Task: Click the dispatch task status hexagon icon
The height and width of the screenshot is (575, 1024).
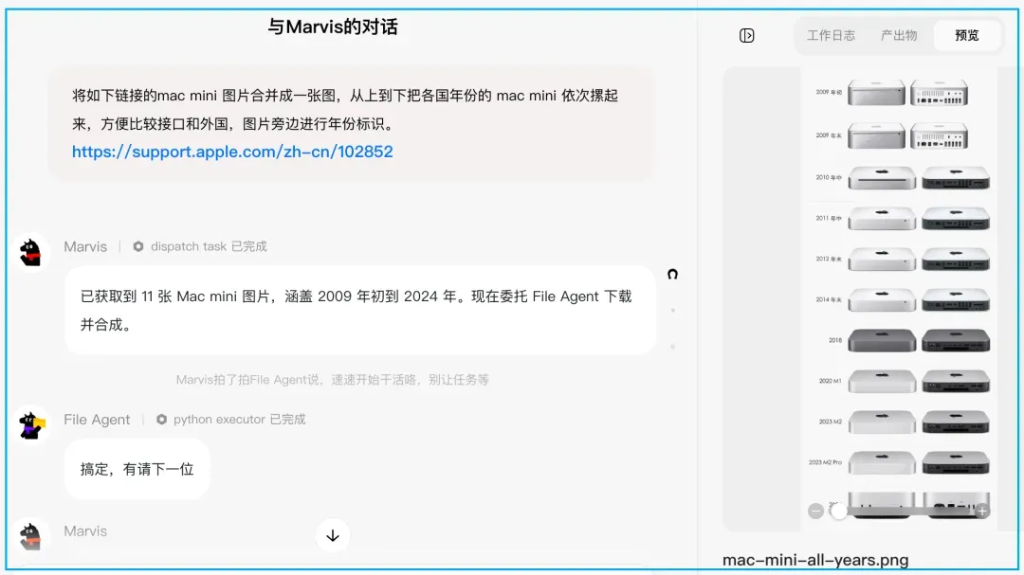Action: point(137,246)
